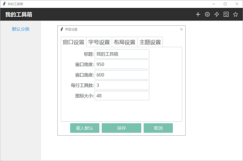Screen dimensions: 243x161
Task: Click the 每行工具数: label
Action: pyautogui.click(x=82, y=85)
